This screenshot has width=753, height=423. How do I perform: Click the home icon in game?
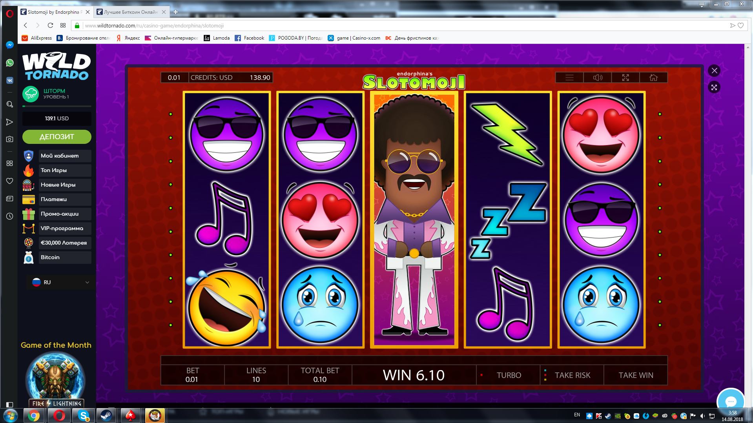pyautogui.click(x=653, y=78)
